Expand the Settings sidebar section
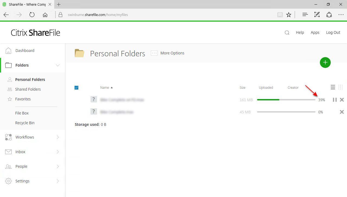347x197 pixels. [x=57, y=181]
